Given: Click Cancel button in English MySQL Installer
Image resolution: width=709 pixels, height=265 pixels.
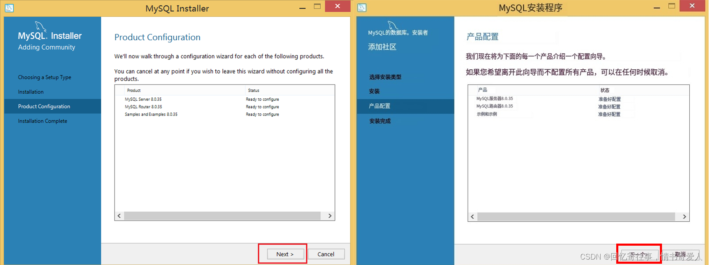Looking at the screenshot, I should pyautogui.click(x=326, y=254).
